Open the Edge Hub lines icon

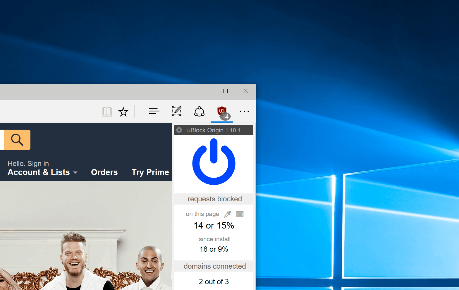pos(154,111)
